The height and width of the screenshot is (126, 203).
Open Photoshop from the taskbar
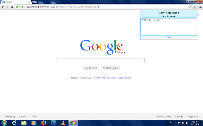pyautogui.click(x=53, y=123)
